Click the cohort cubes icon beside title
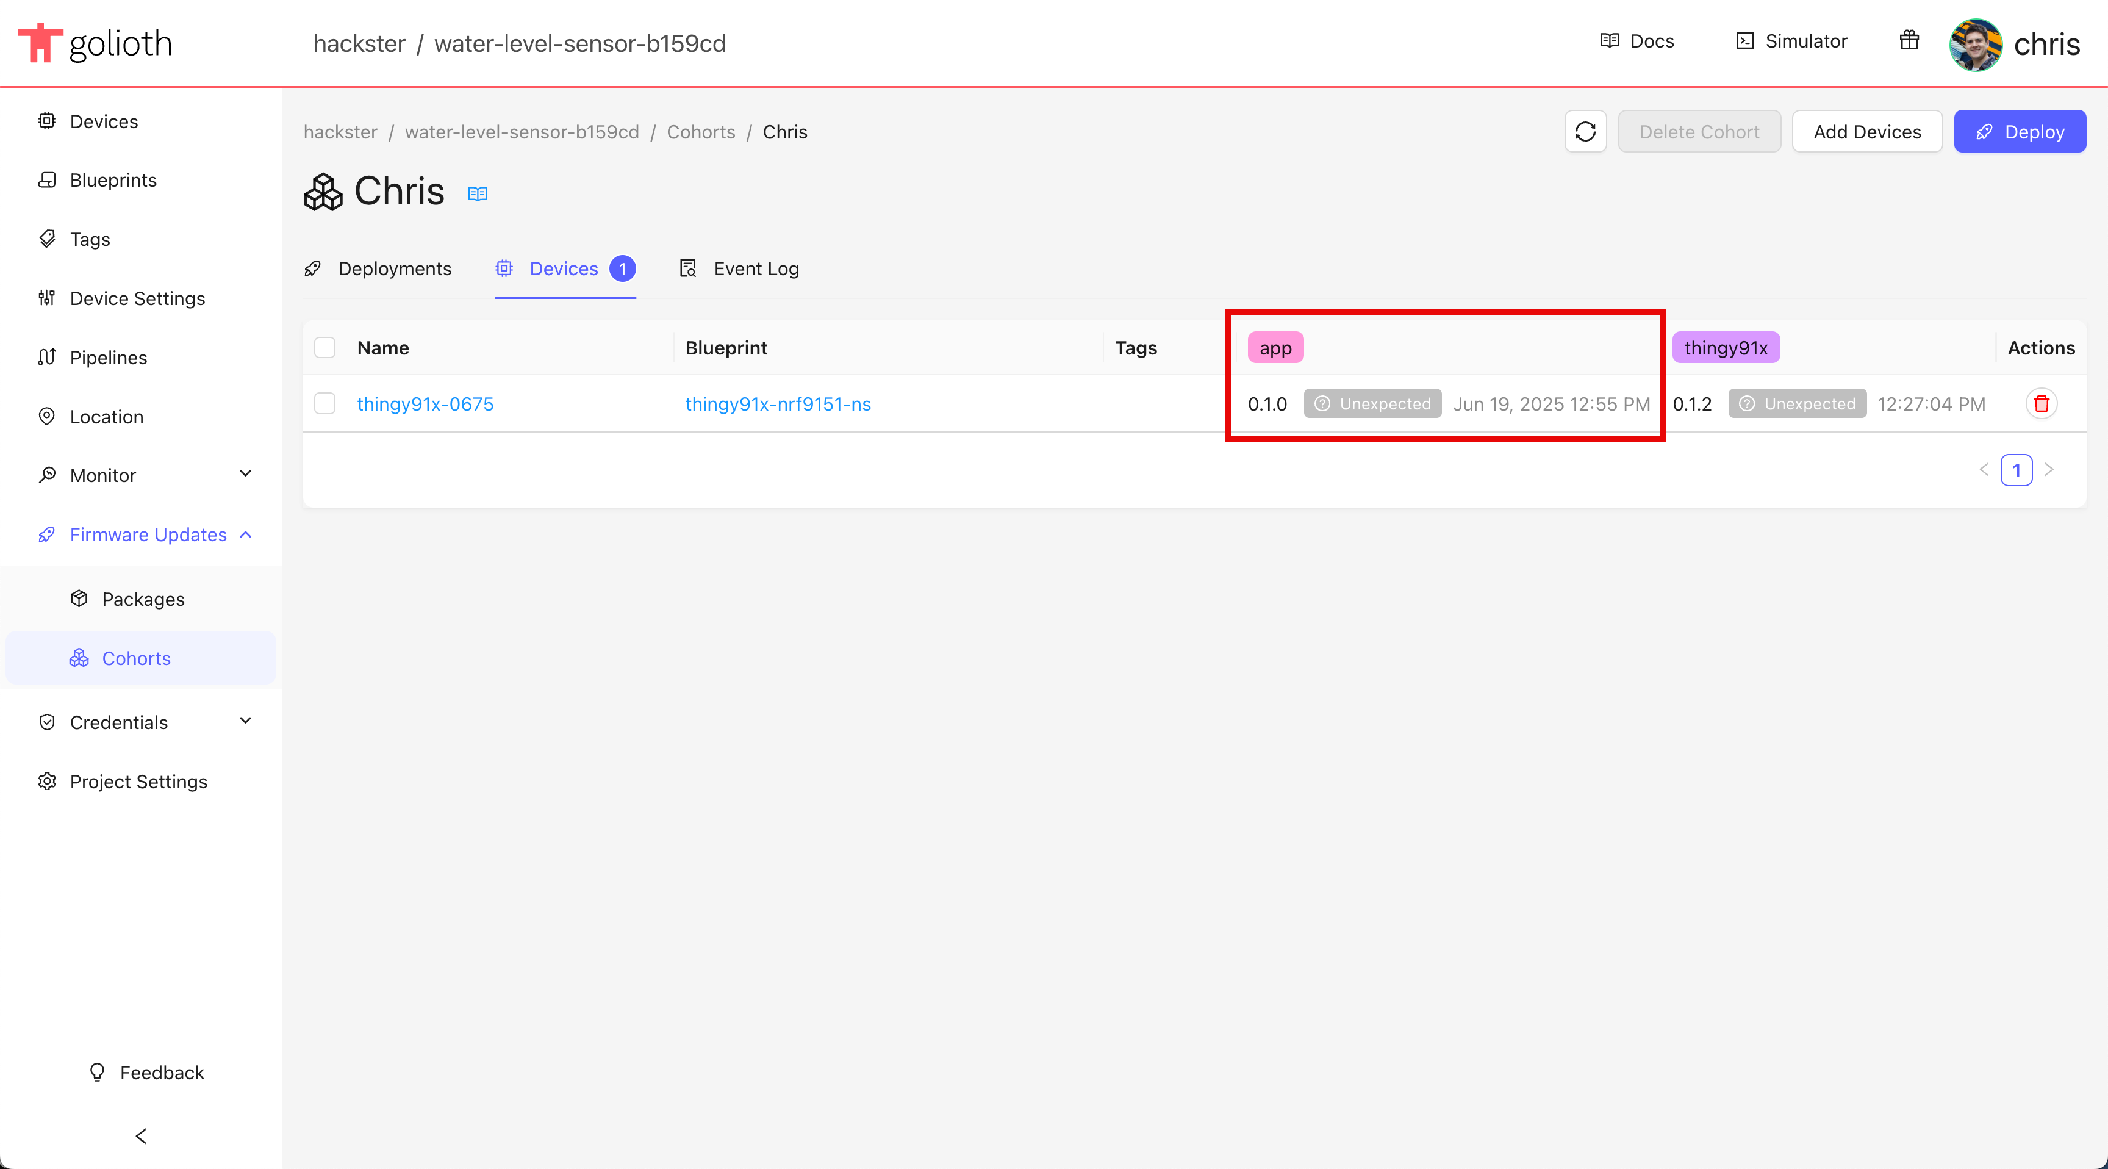Screen dimensions: 2108x1169 323,192
